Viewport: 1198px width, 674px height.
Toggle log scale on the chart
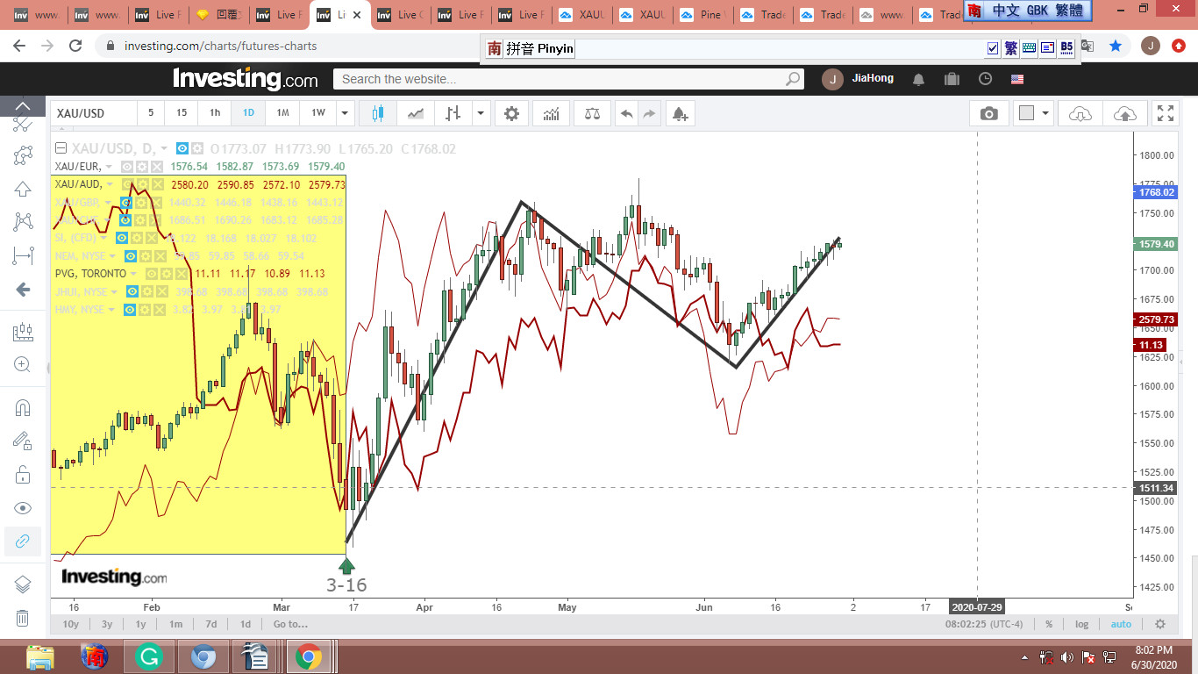coord(1081,624)
